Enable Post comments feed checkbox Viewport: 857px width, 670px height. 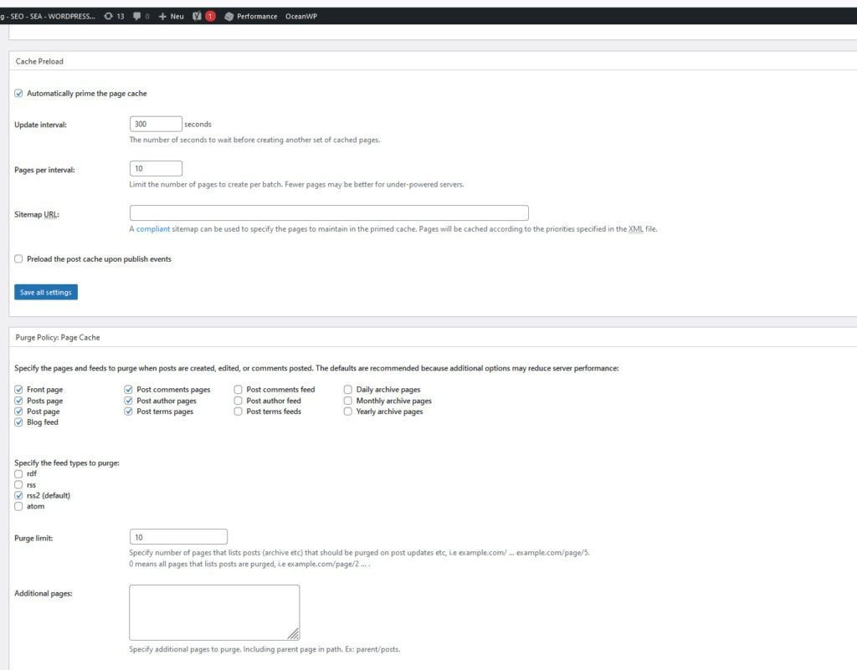[239, 389]
